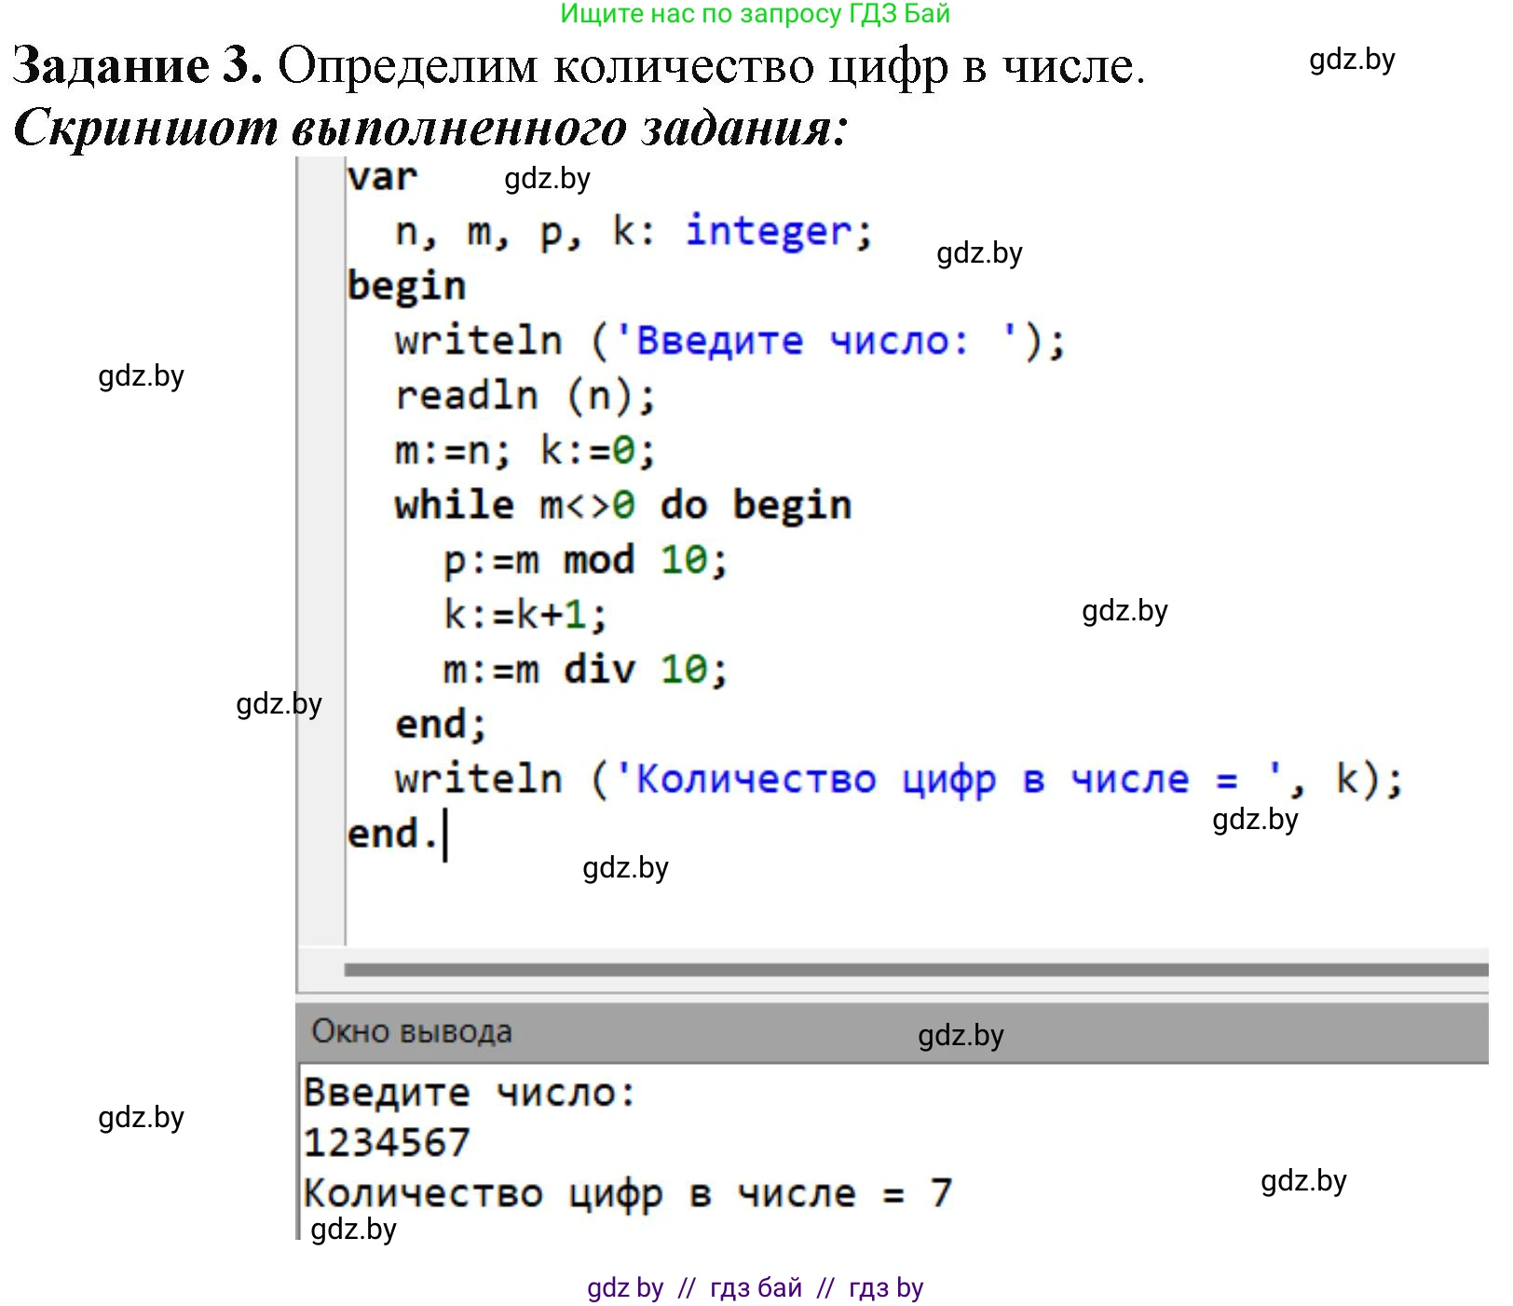Image resolution: width=1513 pixels, height=1306 pixels.
Task: Click the 'var' keyword on first code line
Action: point(382,177)
